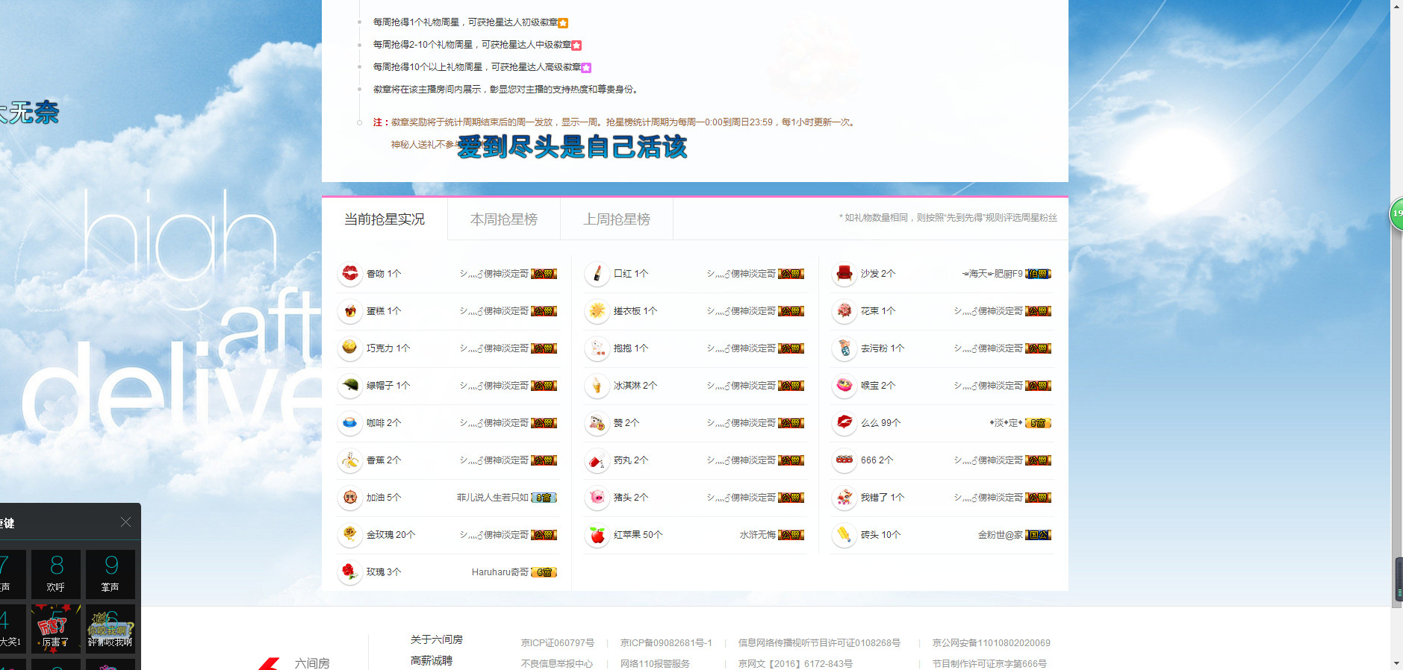The height and width of the screenshot is (670, 1403).
Task: Click 节目制作许可证京字第666号 link
Action: pos(989,664)
